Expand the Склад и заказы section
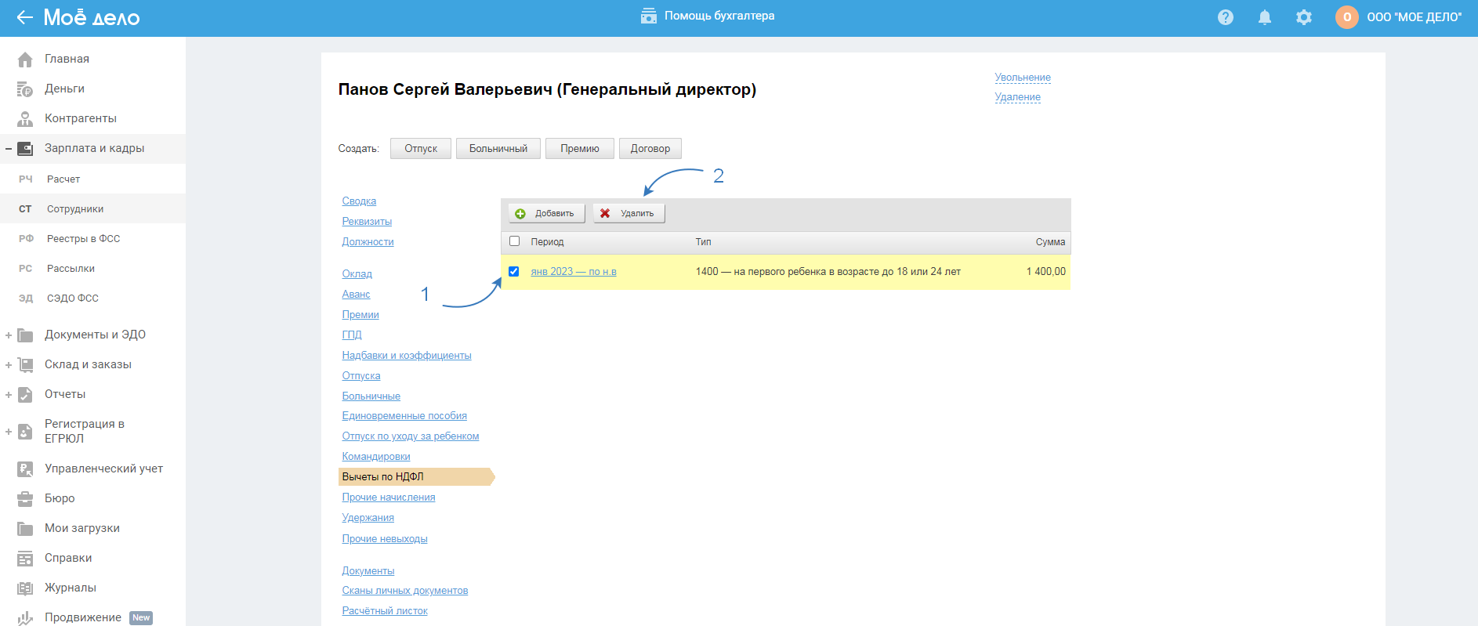This screenshot has height=626, width=1478. coord(8,365)
